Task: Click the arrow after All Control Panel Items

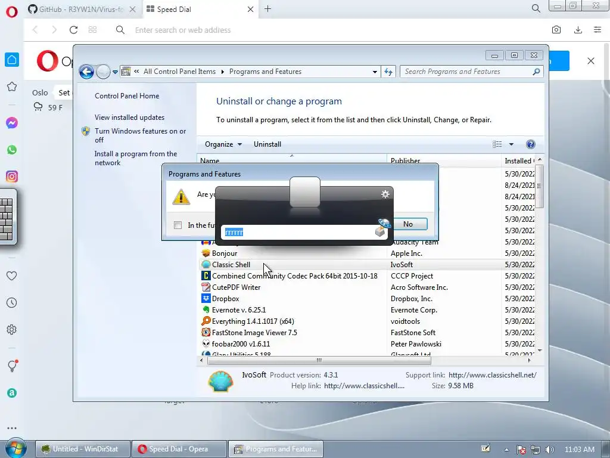Action: (223, 72)
